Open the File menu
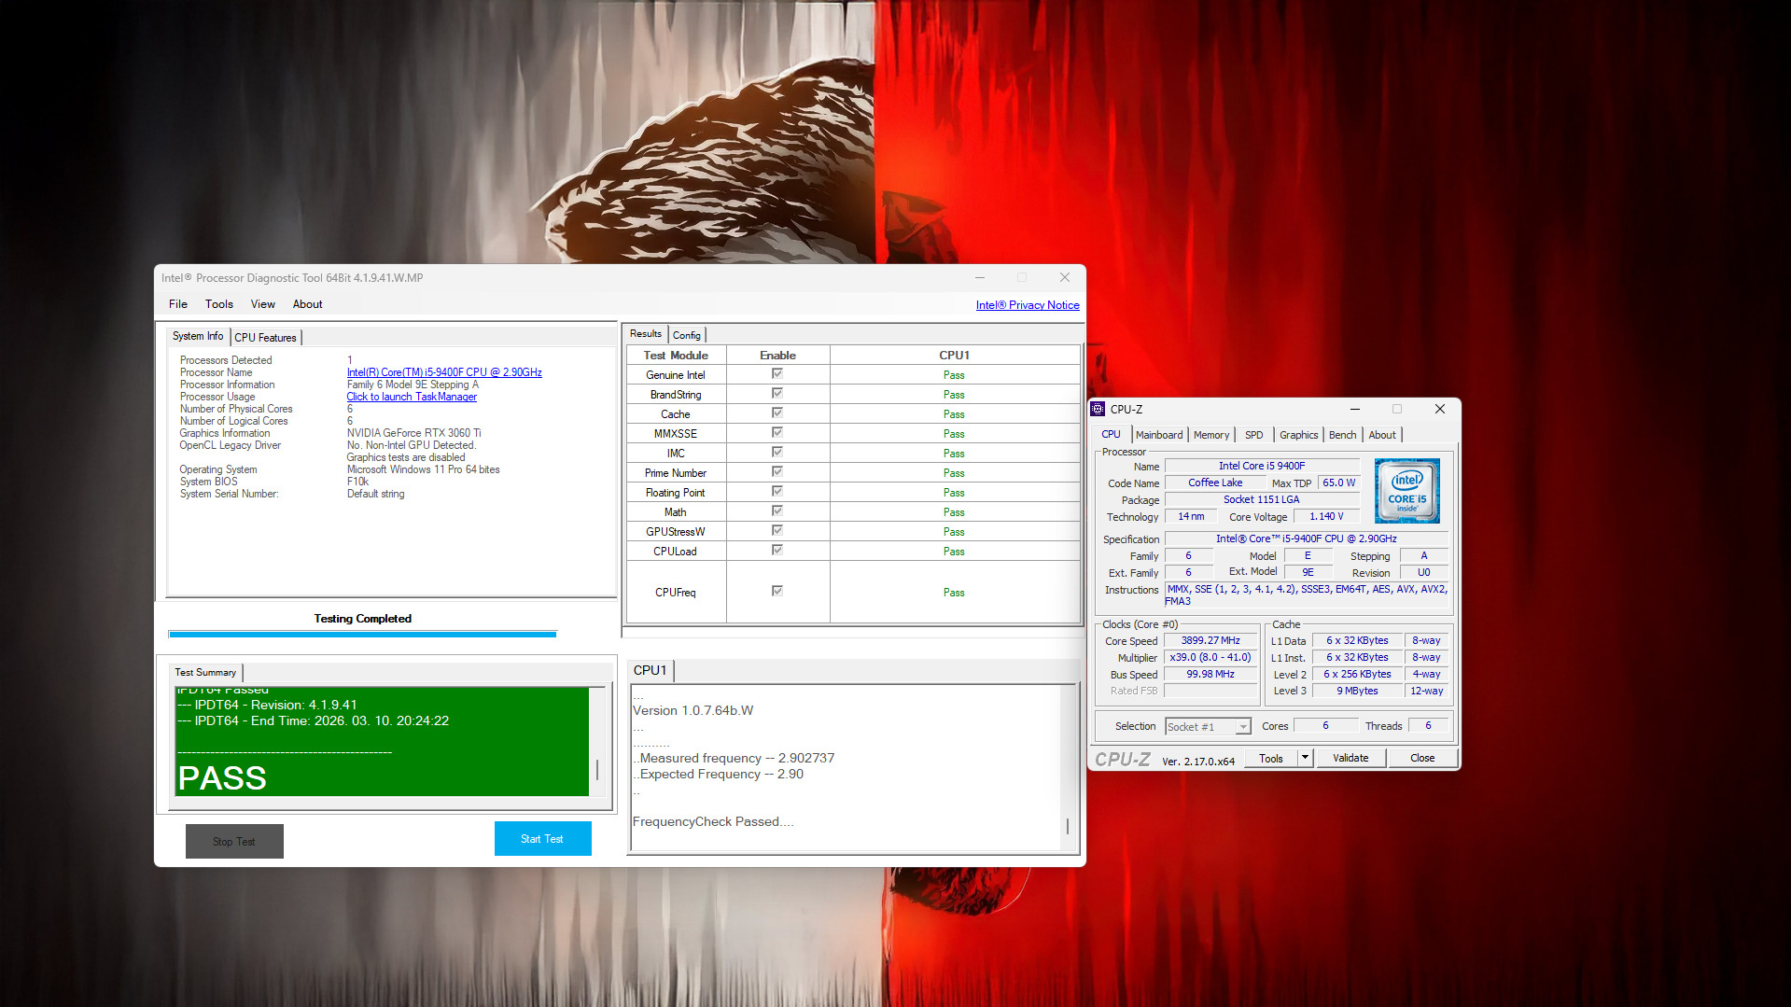1791x1007 pixels. tap(178, 304)
